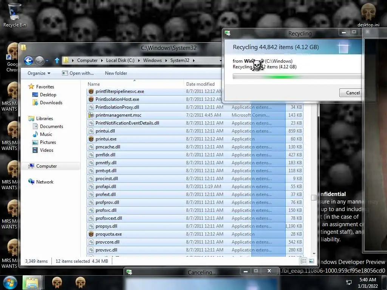This screenshot has height=290, width=387.
Task: Expand Windows breadcrumb arrow in address bar
Action: 166,60
